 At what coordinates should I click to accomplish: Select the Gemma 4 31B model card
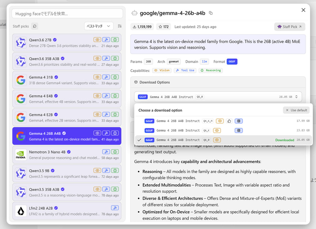[67, 80]
